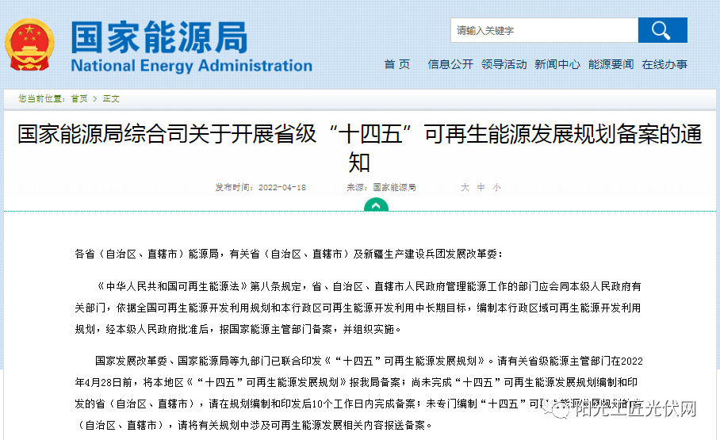The image size is (720, 440).
Task: Click the 国家能源局 source label
Action: click(x=394, y=188)
